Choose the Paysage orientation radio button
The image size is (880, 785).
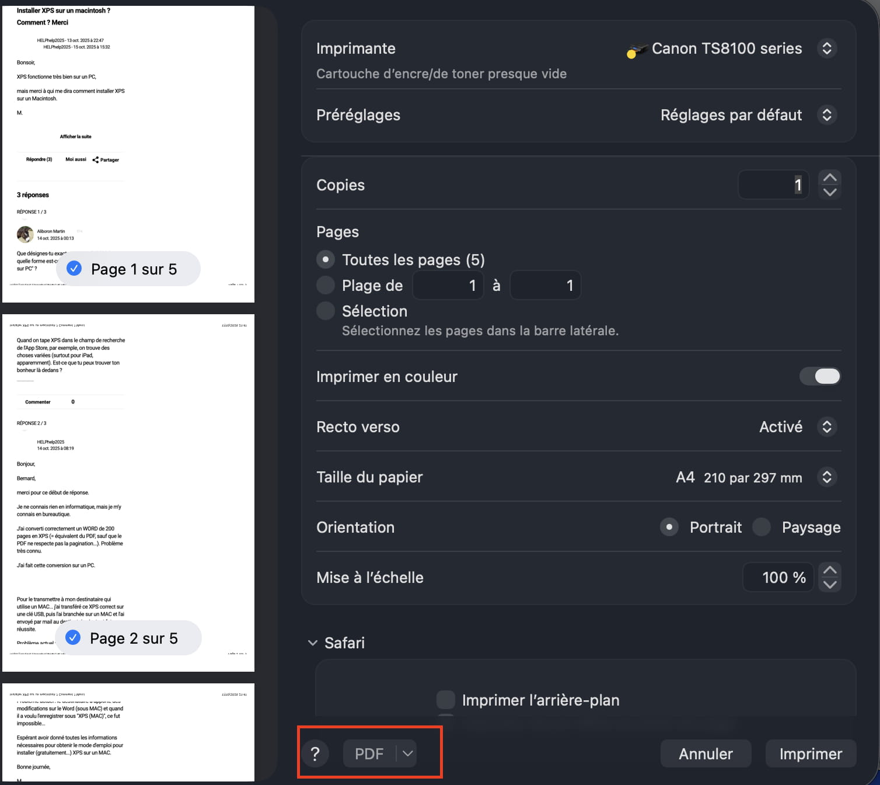(762, 527)
